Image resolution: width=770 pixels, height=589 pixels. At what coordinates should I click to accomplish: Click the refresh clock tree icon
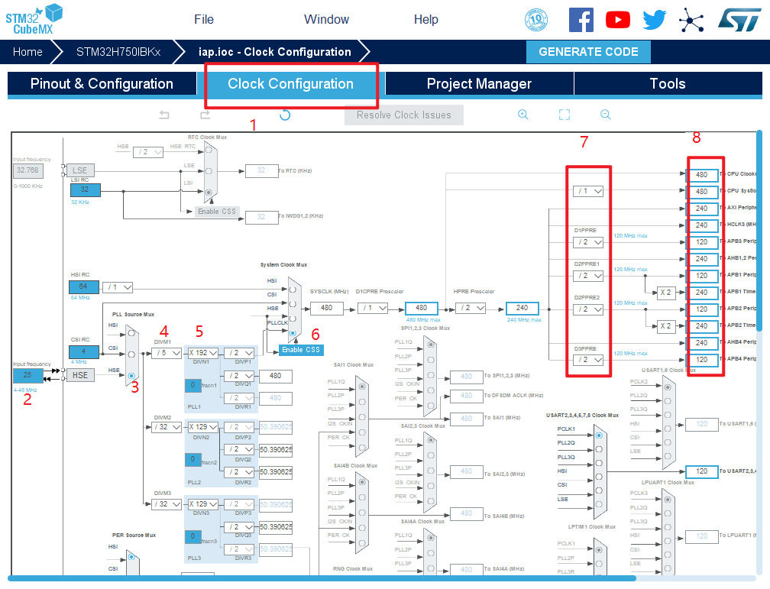coord(285,115)
